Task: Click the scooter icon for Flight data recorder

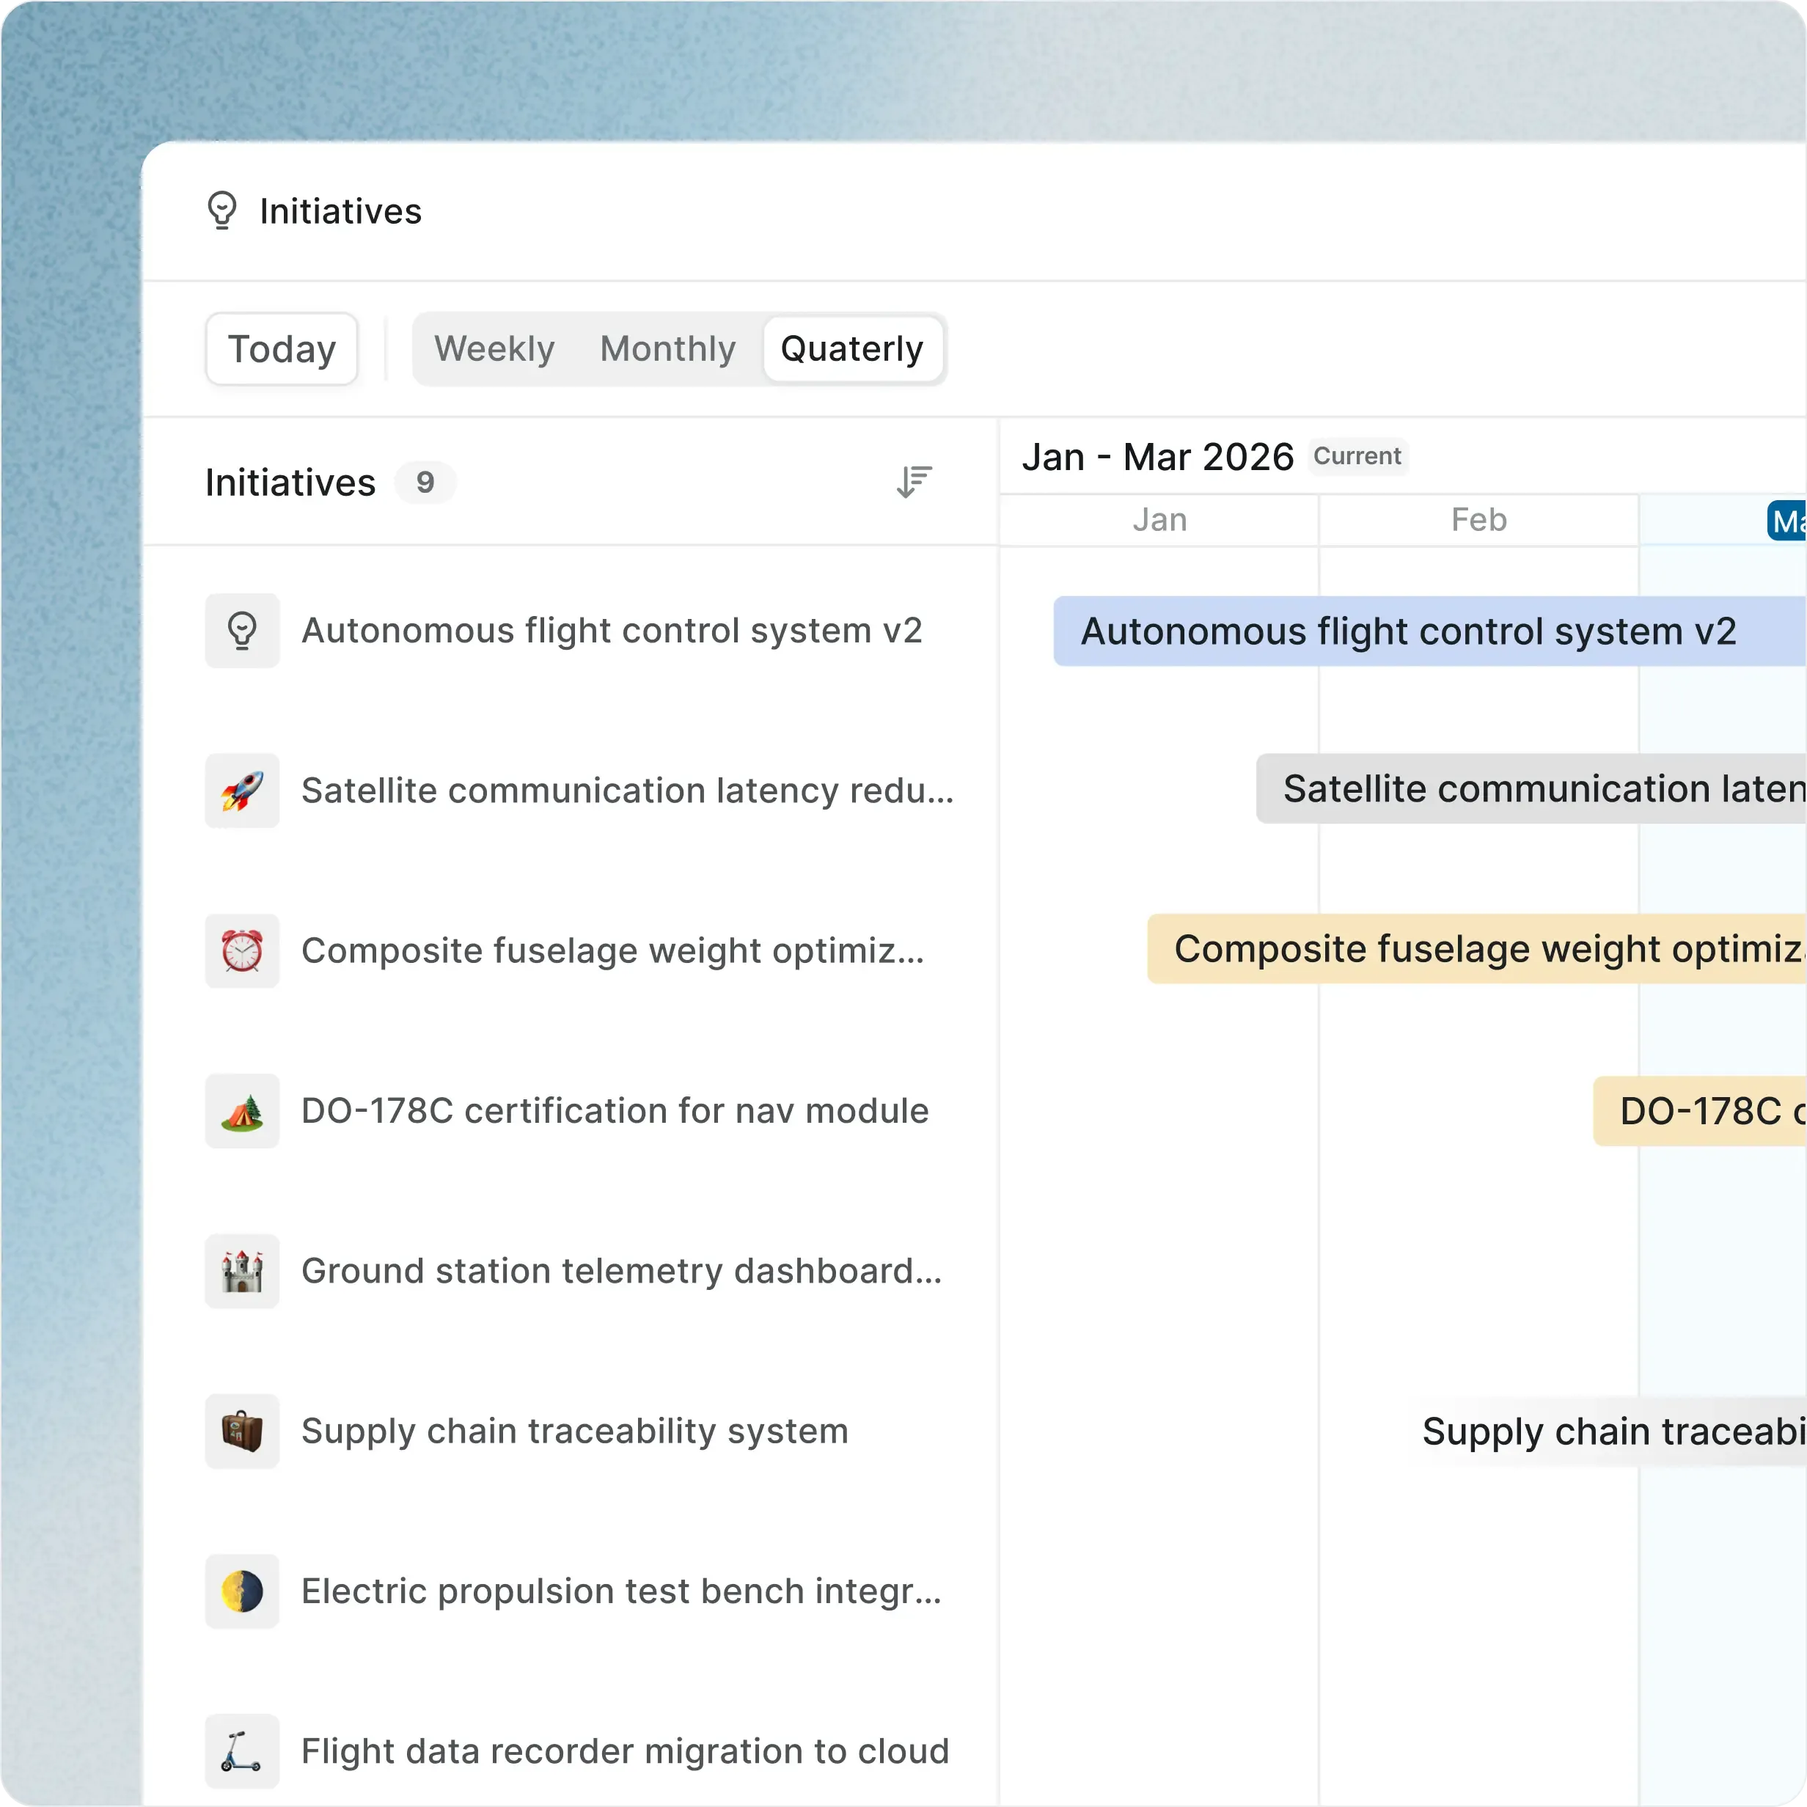Action: point(242,1751)
